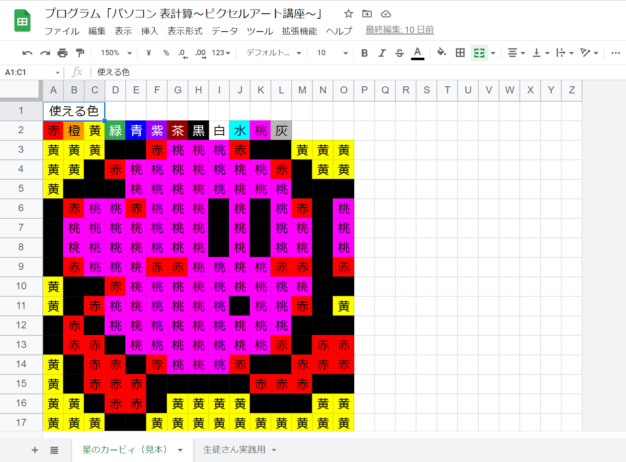
Task: Star this spreadsheet document
Action: (x=348, y=14)
